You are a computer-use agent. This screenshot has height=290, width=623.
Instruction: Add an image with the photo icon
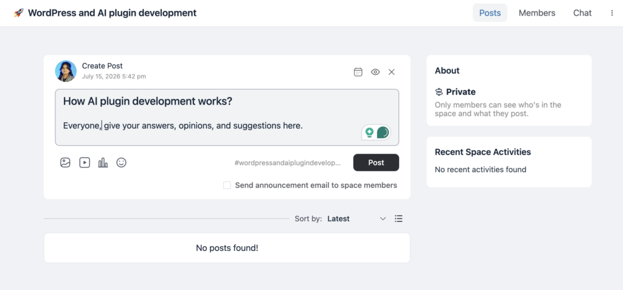coord(65,162)
